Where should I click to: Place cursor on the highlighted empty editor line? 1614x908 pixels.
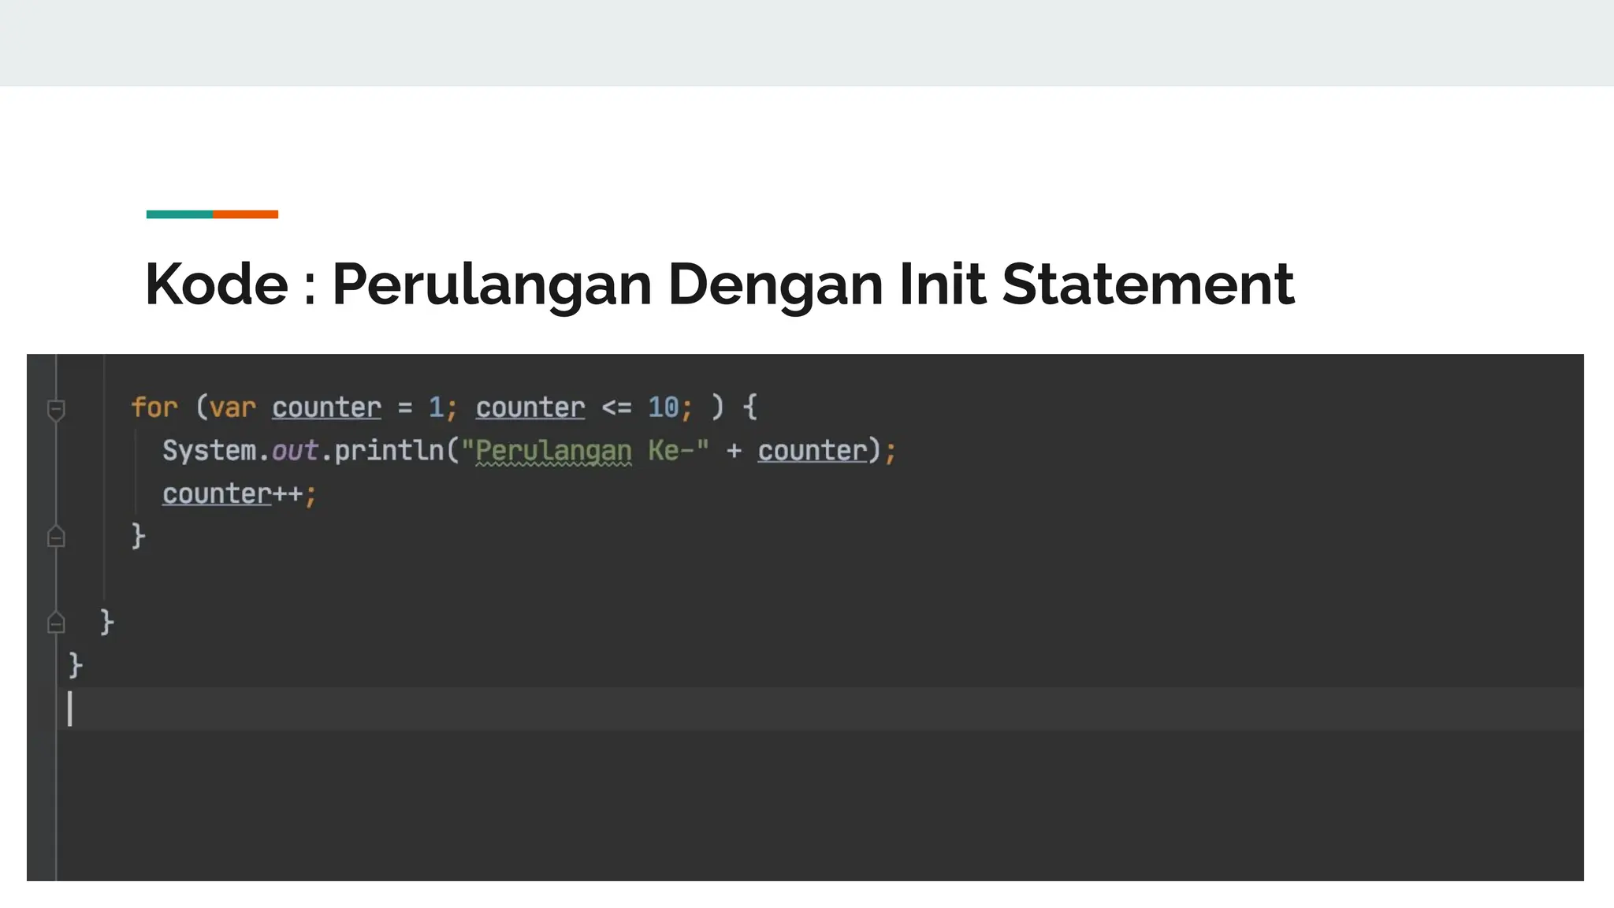point(820,709)
